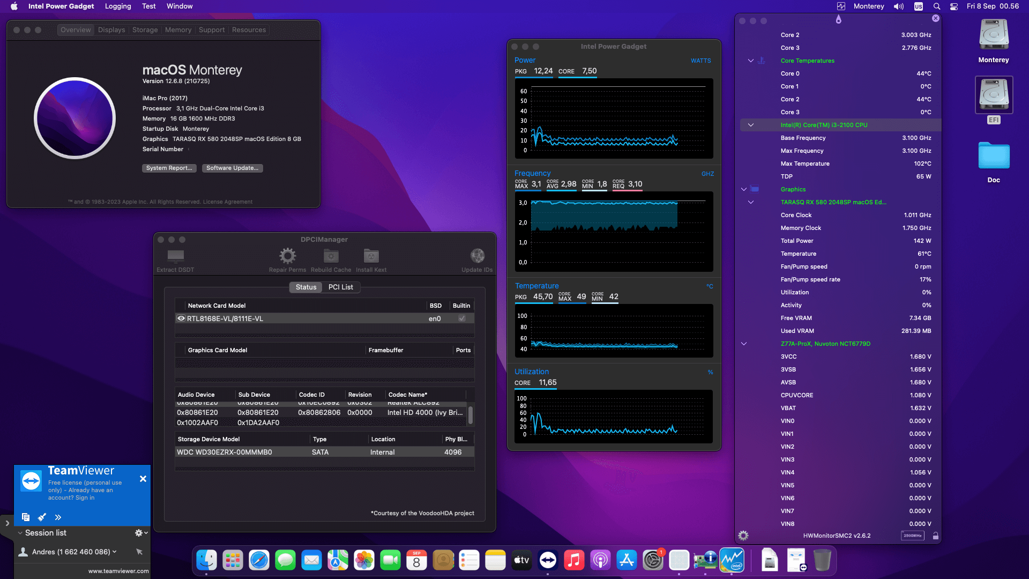
Task: Switch to the Displays tab
Action: [111, 30]
